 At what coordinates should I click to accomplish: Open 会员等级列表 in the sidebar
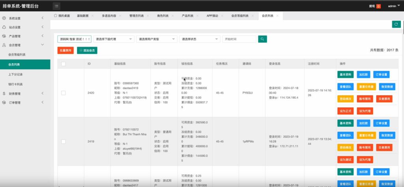pos(25,54)
